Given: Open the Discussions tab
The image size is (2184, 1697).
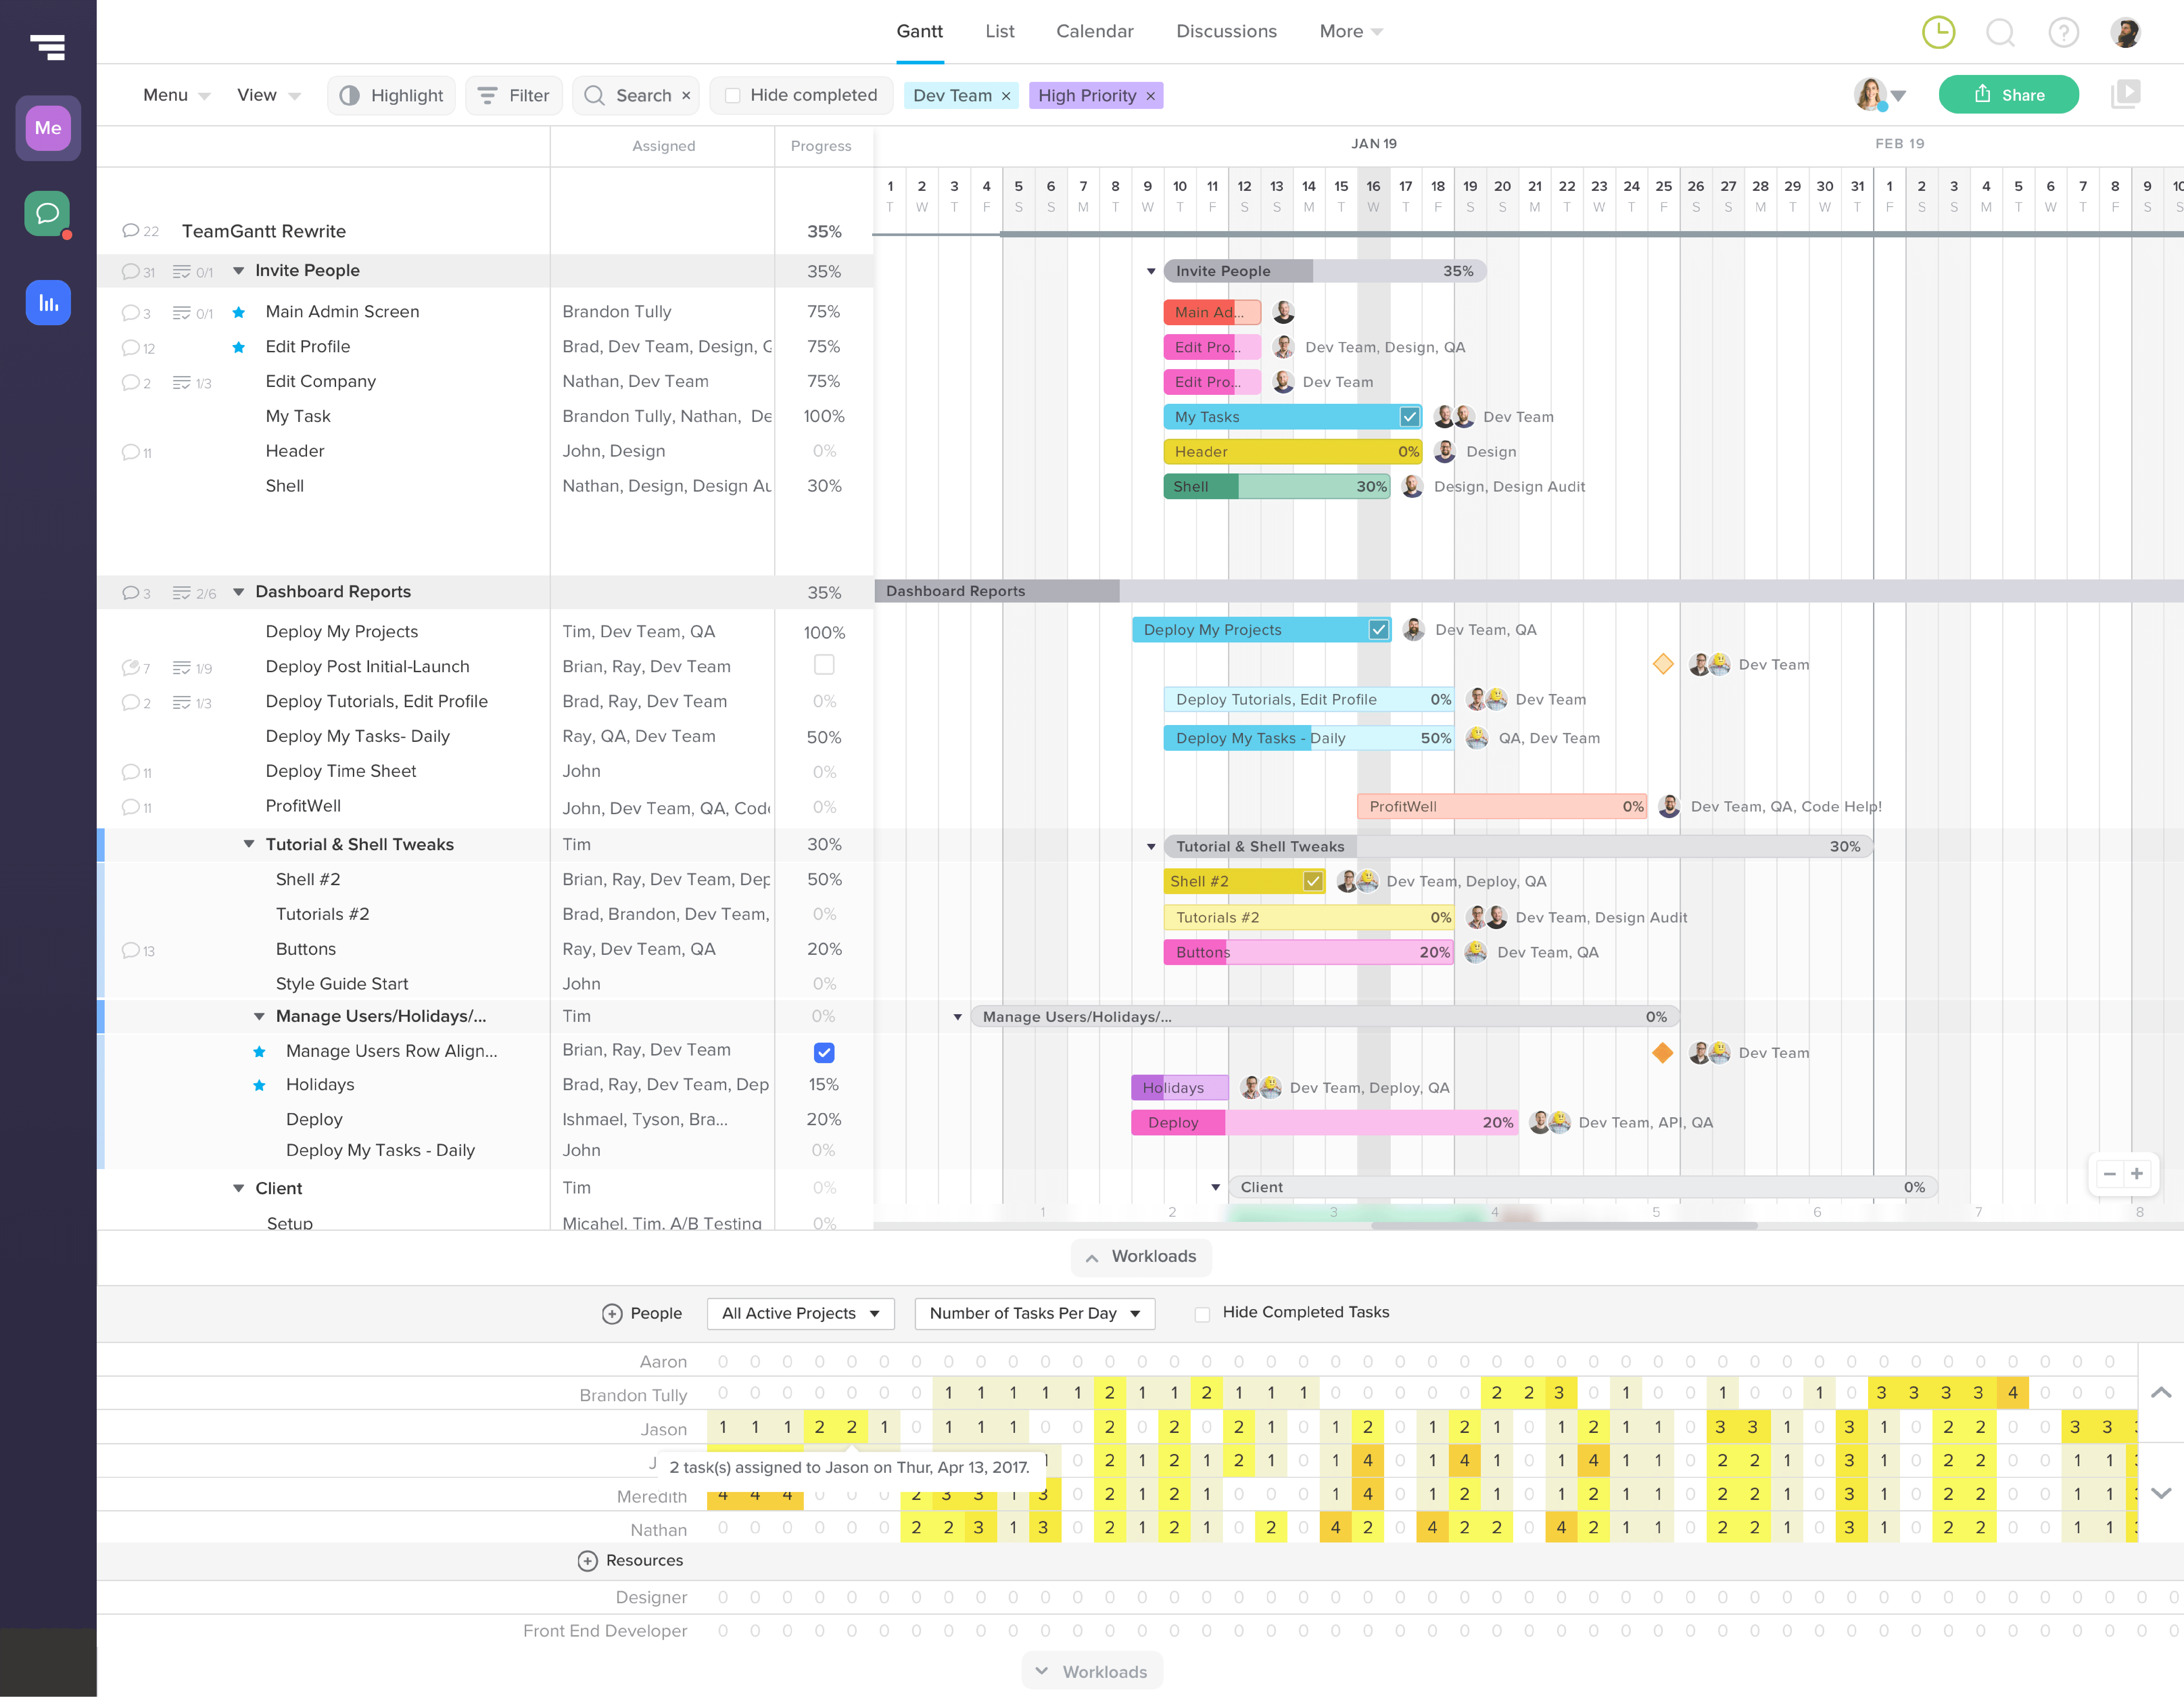Looking at the screenshot, I should tap(1226, 31).
